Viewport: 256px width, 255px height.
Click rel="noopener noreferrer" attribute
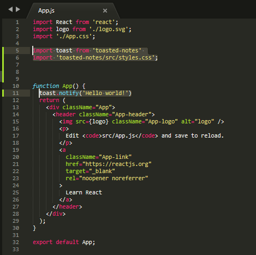click(x=107, y=179)
